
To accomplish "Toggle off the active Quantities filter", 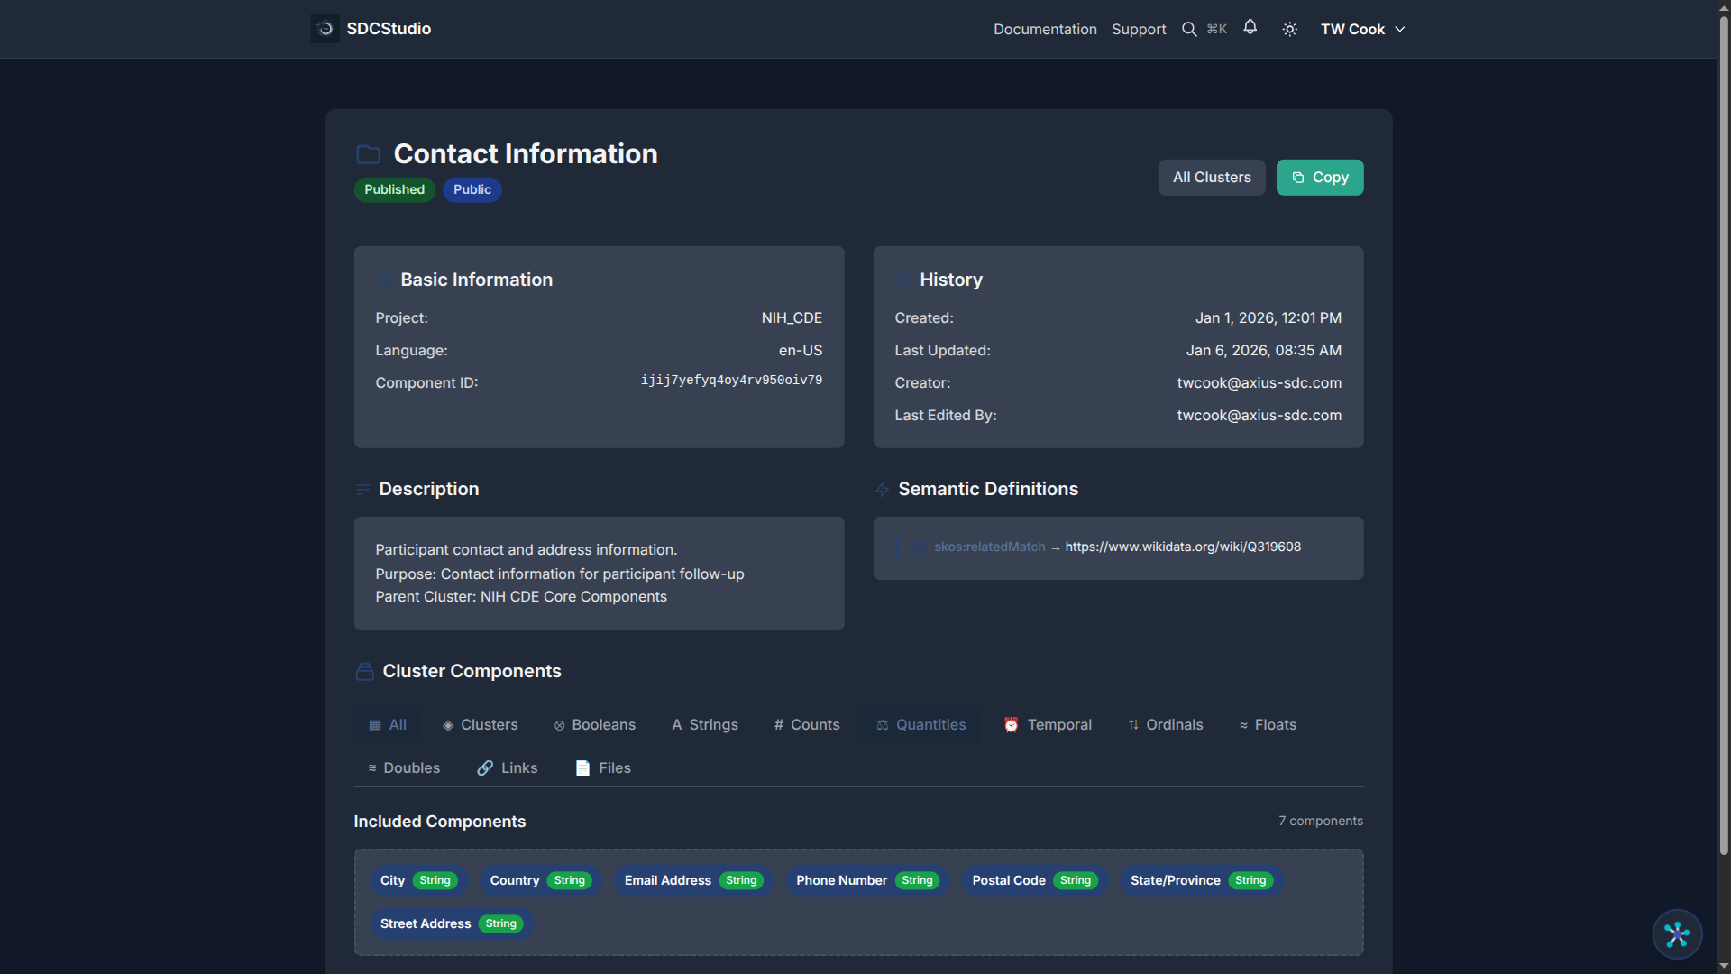I will [x=920, y=724].
